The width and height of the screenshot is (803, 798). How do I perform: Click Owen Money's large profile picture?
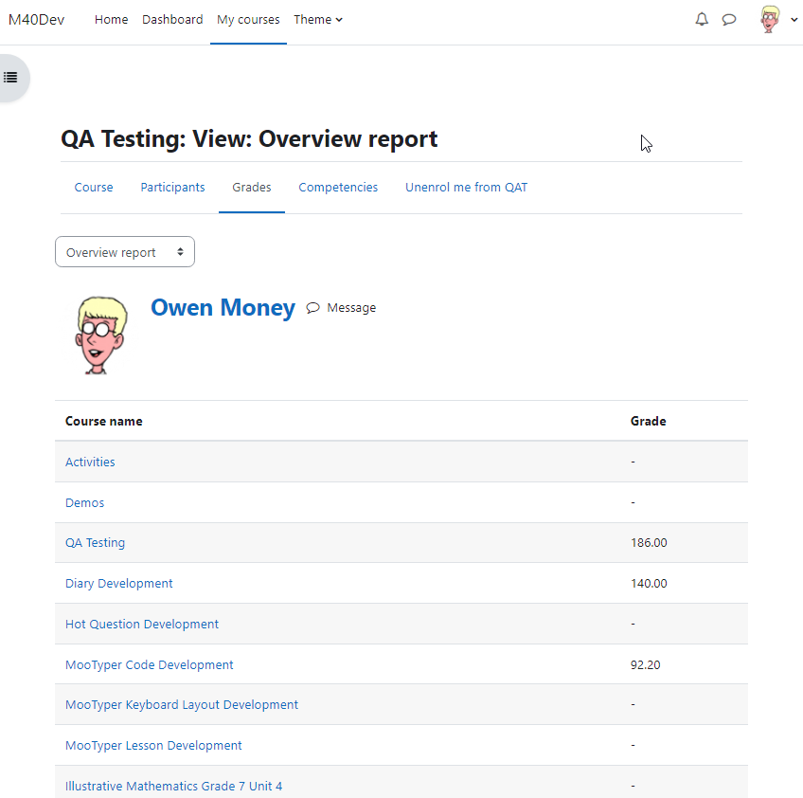coord(101,336)
